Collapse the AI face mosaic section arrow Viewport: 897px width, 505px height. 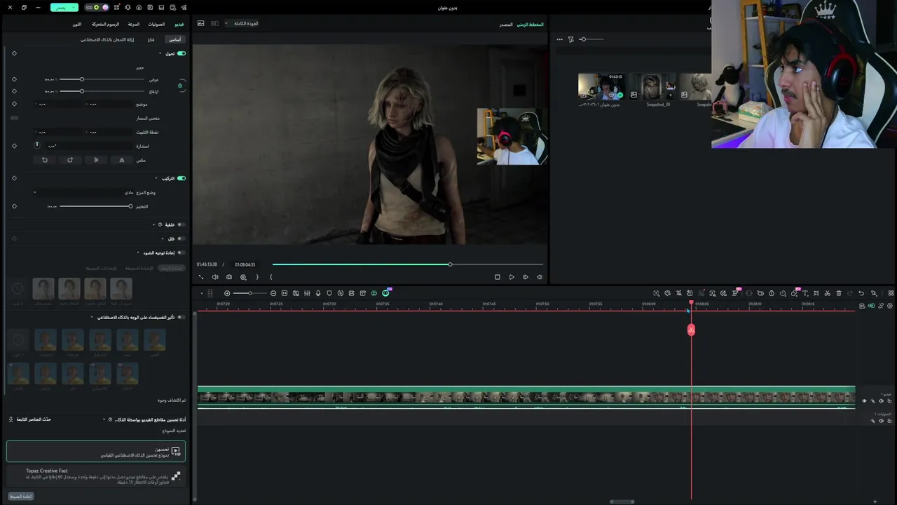tap(91, 317)
